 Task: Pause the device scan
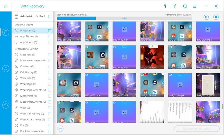tap(206, 17)
